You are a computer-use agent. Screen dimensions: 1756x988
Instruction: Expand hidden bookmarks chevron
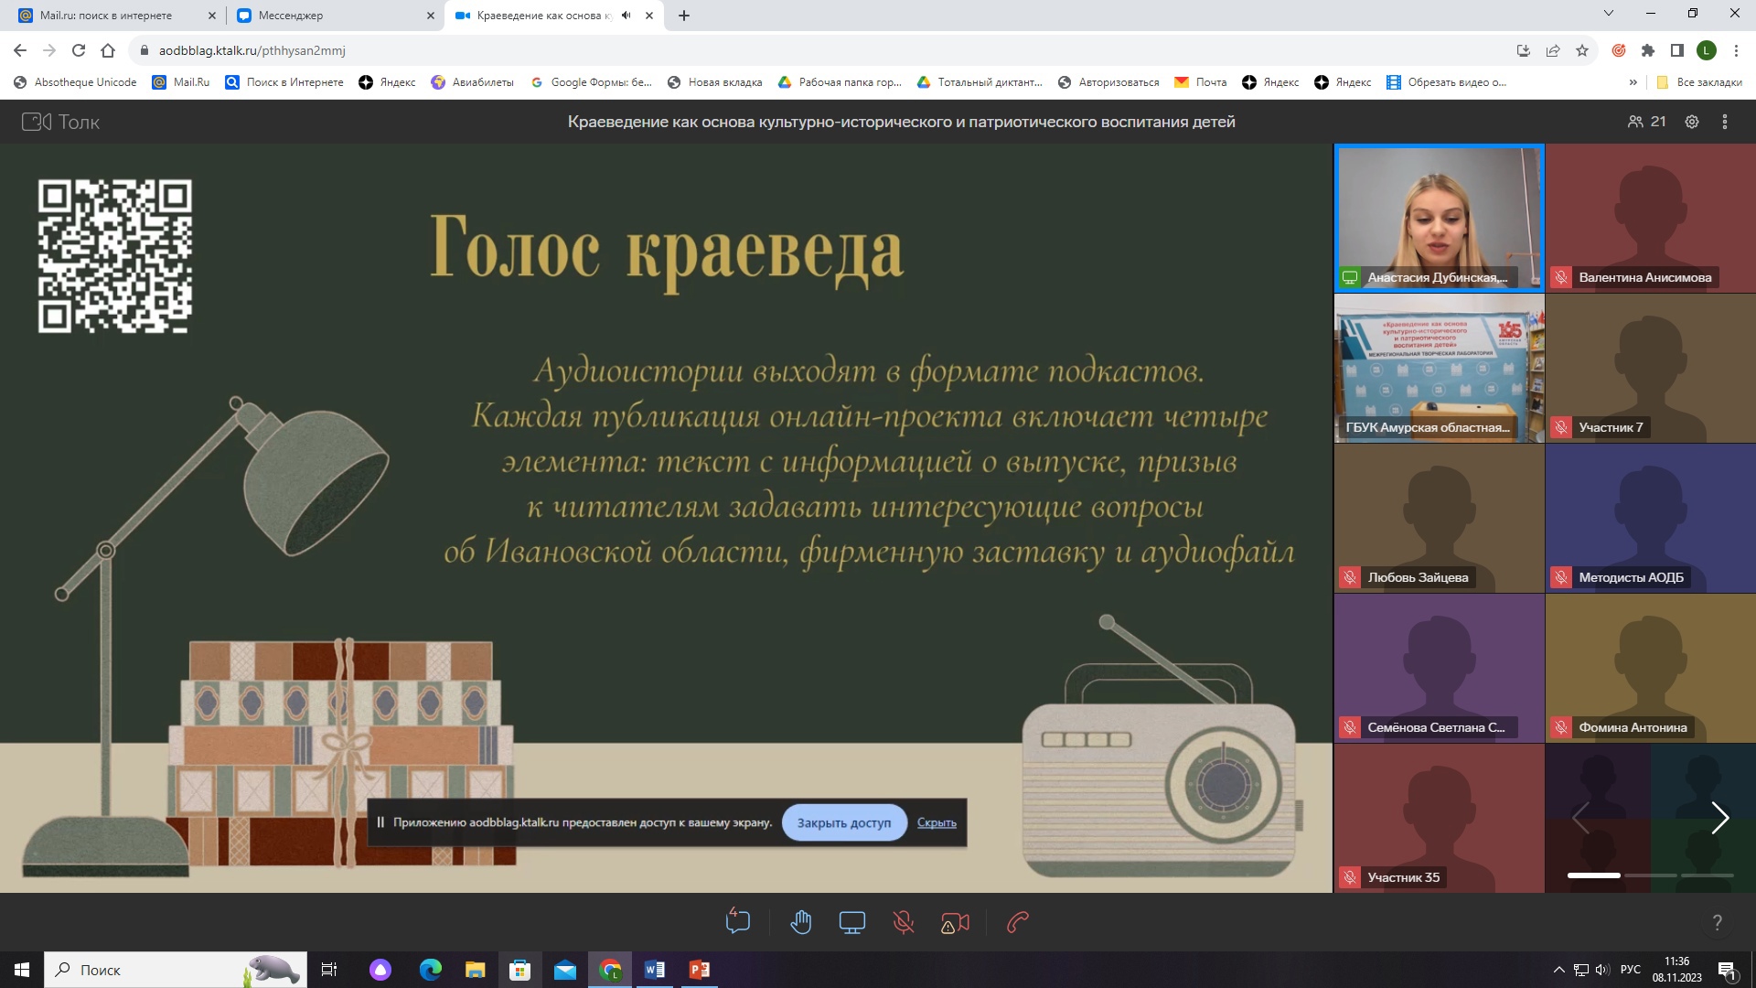1633,82
